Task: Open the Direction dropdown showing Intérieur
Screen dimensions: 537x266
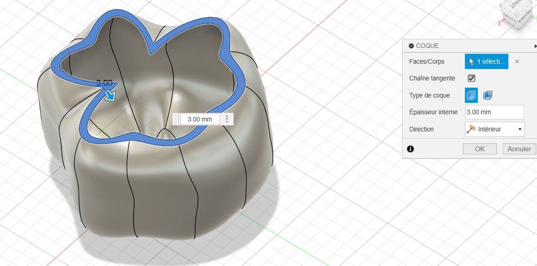Action: 495,129
